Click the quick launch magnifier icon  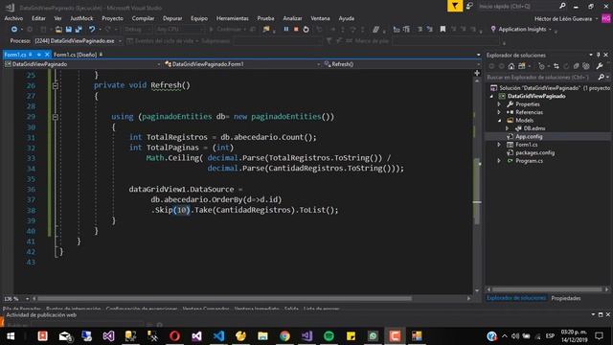(562, 6)
